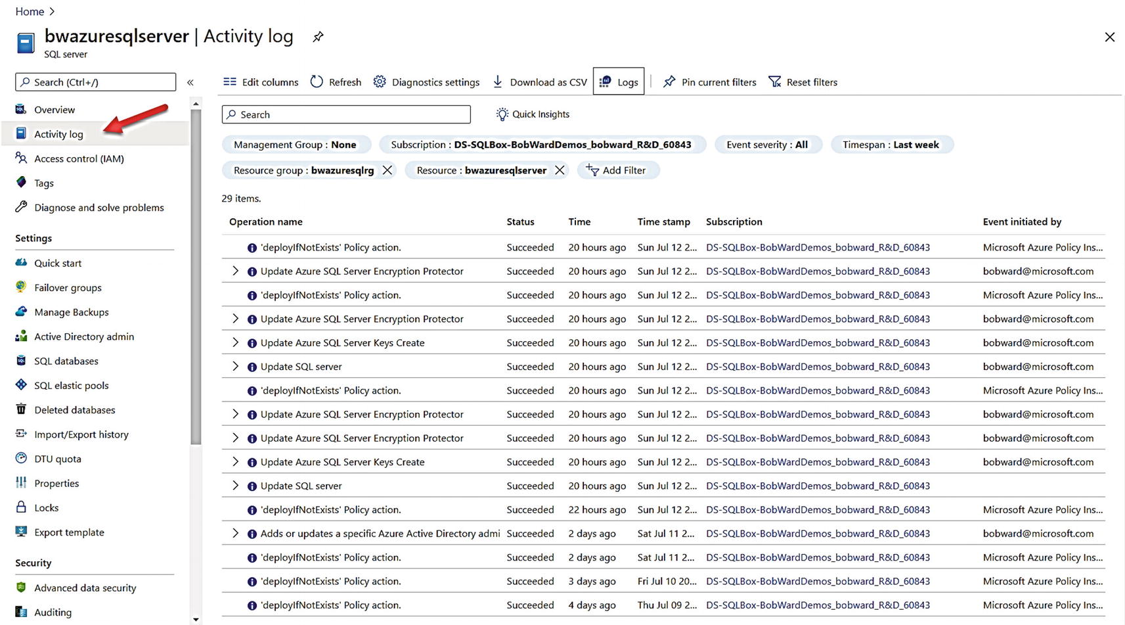Open subscription link in the 4 days ago row
This screenshot has height=625, width=1125.
point(818,605)
